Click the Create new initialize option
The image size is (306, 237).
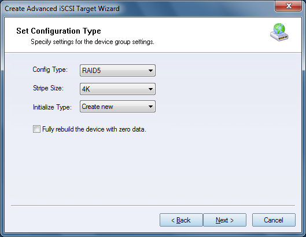[x=97, y=107]
